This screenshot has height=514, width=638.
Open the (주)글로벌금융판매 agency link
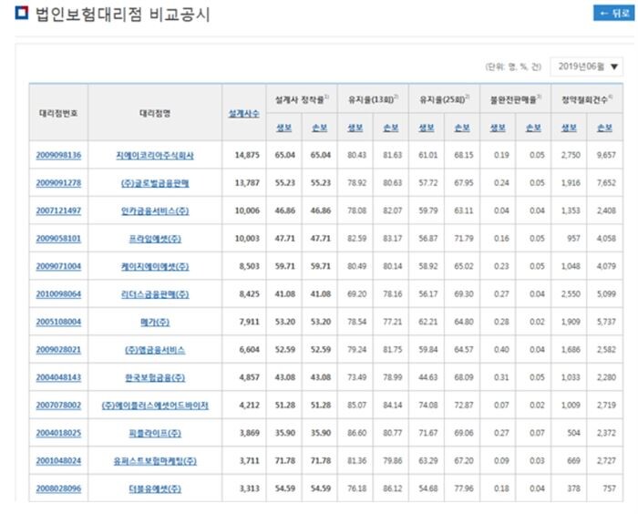tap(155, 183)
